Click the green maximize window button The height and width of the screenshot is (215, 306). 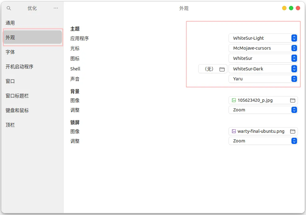pos(291,8)
